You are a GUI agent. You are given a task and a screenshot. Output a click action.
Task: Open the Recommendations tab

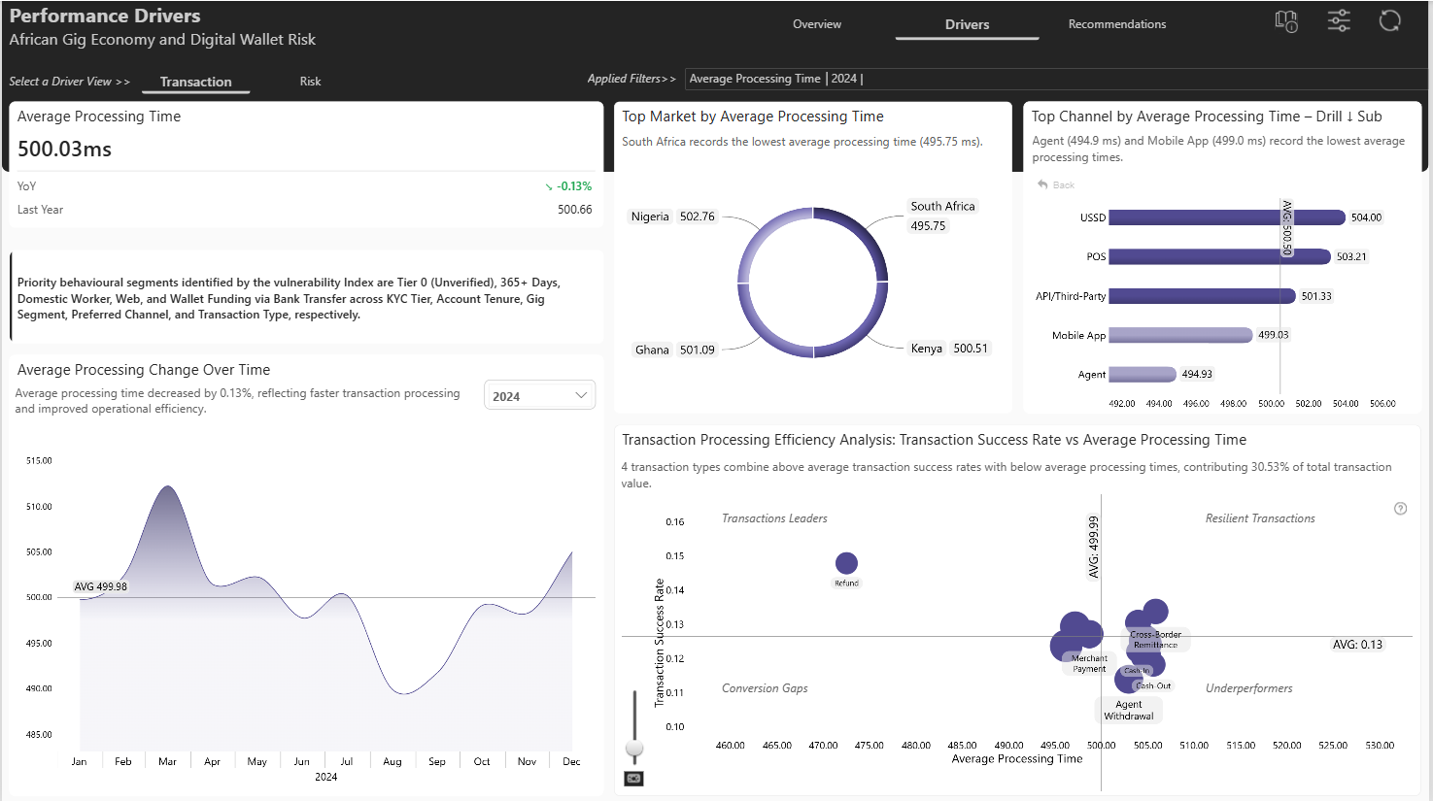(x=1117, y=24)
